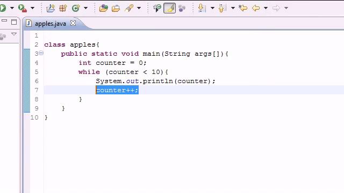Click the text "class apples{"
Viewport: 344px width, 193px height.
tap(71, 44)
